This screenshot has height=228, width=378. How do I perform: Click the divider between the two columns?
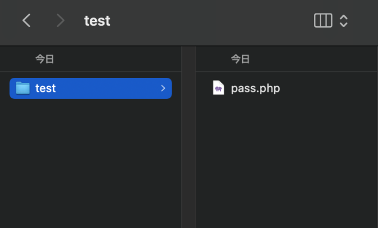188,137
